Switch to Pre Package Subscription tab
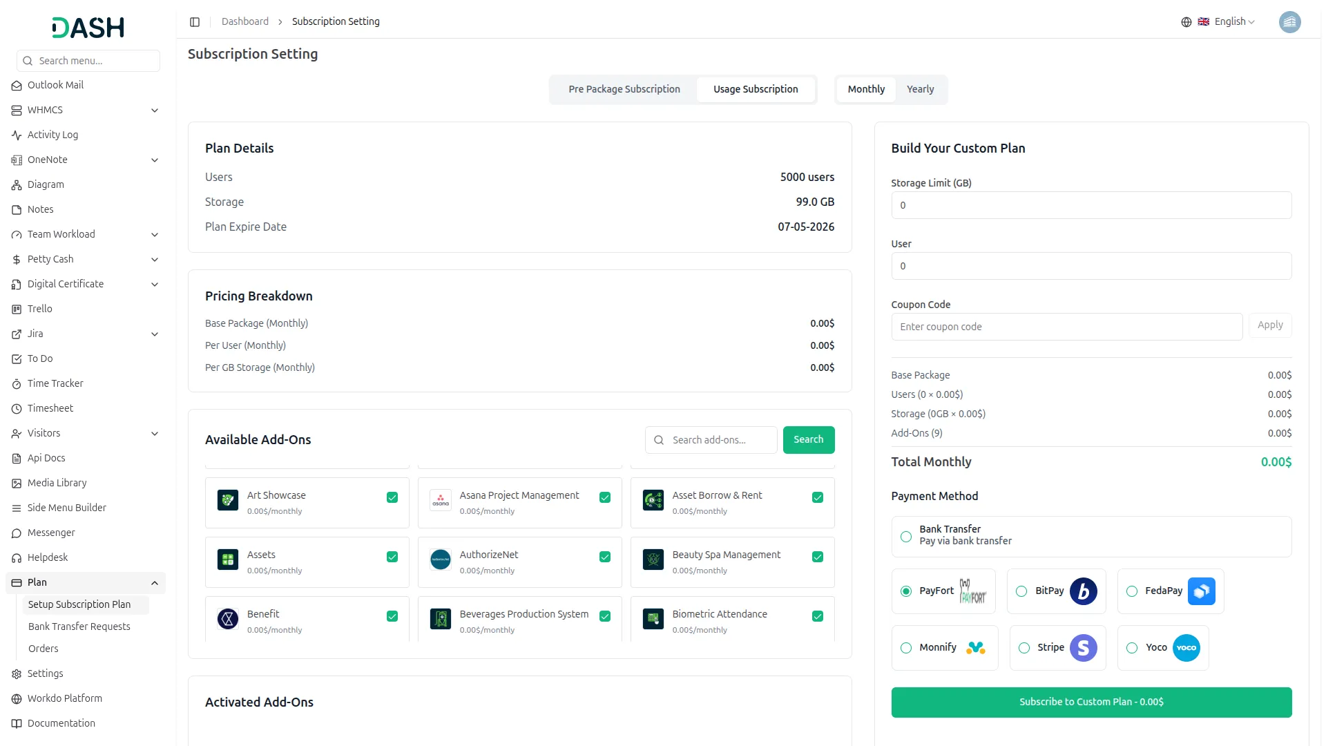This screenshot has height=746, width=1326. 624,90
